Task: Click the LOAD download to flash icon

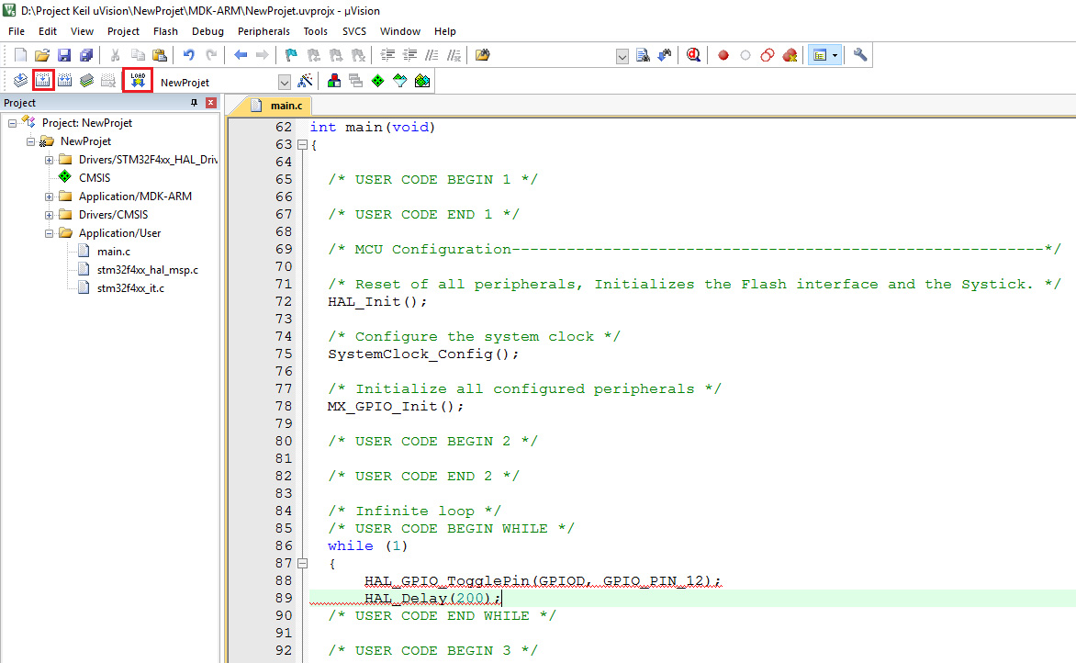Action: click(138, 81)
